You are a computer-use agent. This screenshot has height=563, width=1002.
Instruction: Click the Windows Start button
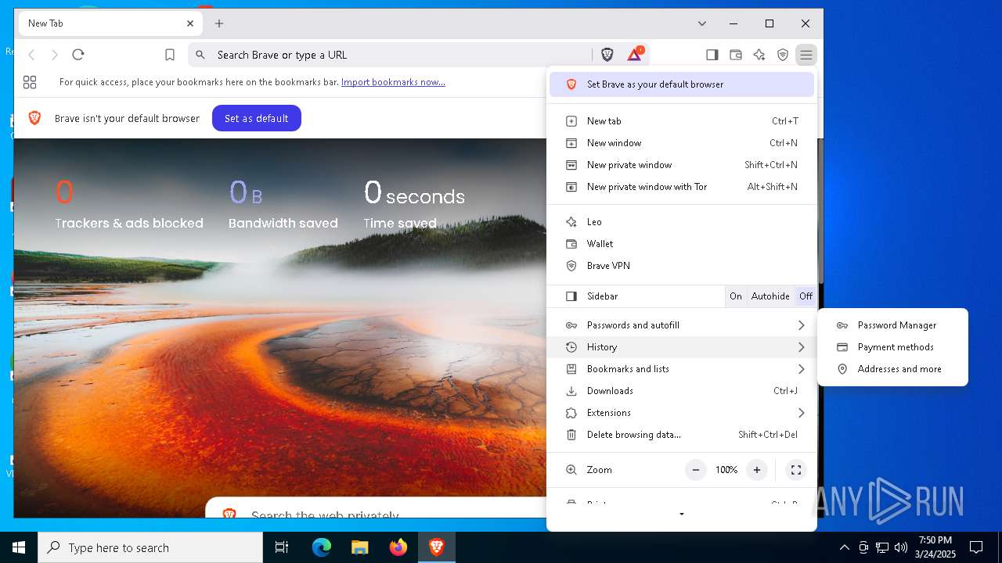point(19,547)
